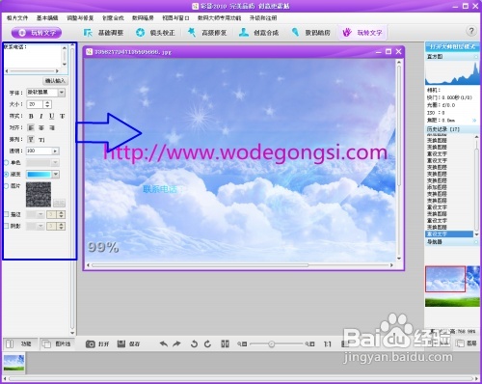Select 玩转文字 hand icon in toolbar
482x384 pixels.
click(347, 32)
